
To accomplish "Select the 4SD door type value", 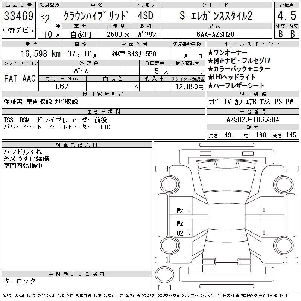I will pos(146,15).
